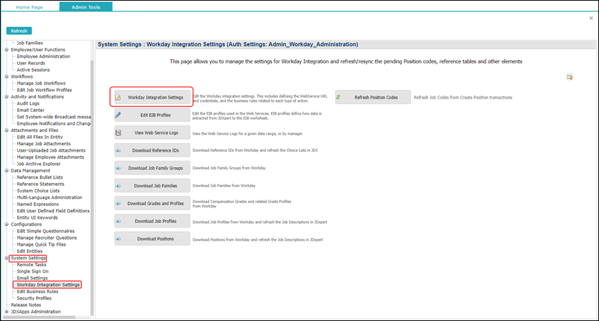
Task: Open Entity UI Keywords
Action: tap(37, 218)
